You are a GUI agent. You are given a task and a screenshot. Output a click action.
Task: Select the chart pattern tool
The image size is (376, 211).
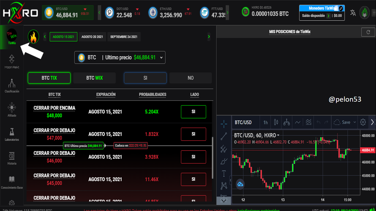224,186
